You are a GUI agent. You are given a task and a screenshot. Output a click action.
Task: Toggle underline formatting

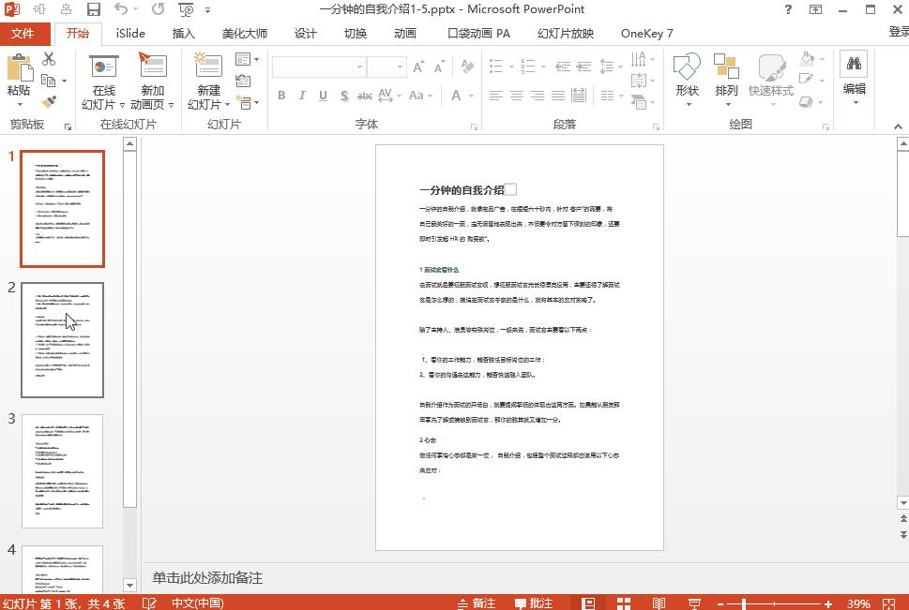(x=322, y=96)
